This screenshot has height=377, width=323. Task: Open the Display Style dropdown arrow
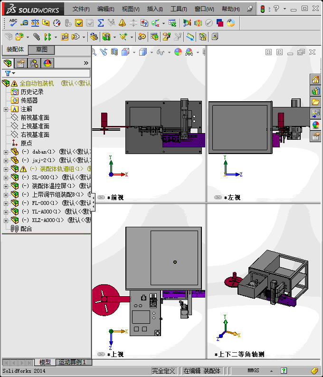[x=152, y=52]
